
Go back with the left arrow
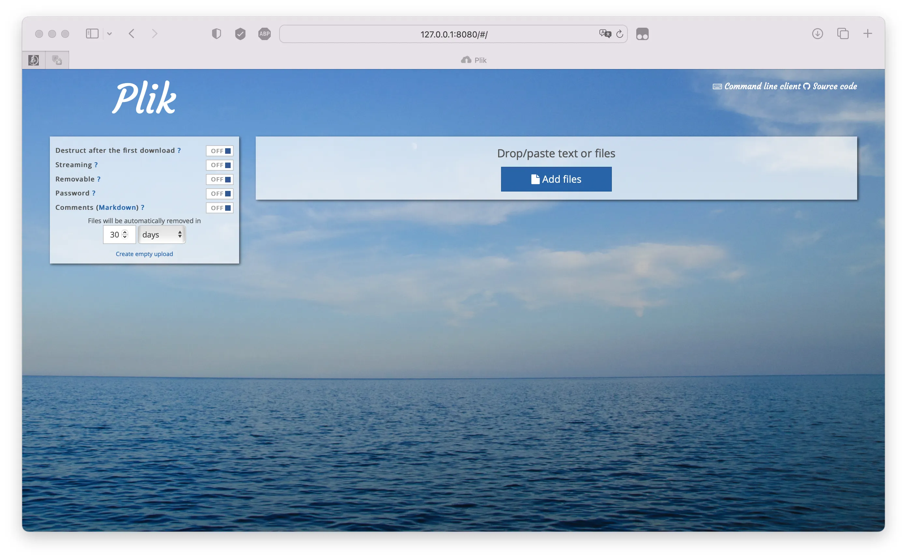[132, 34]
